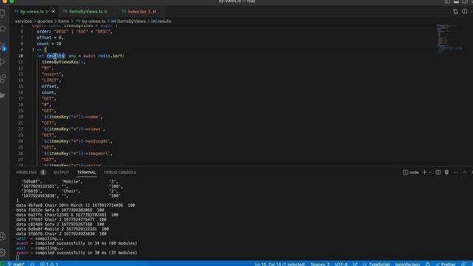This screenshot has width=473, height=266.
Task: Click terminal line 'data 6a2ffc Chair12345'
Action: point(67,215)
